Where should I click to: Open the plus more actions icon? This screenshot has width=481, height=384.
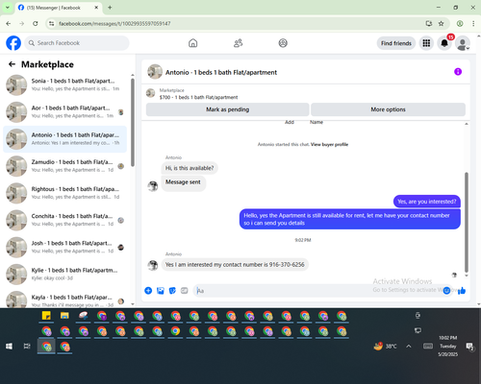pos(148,291)
